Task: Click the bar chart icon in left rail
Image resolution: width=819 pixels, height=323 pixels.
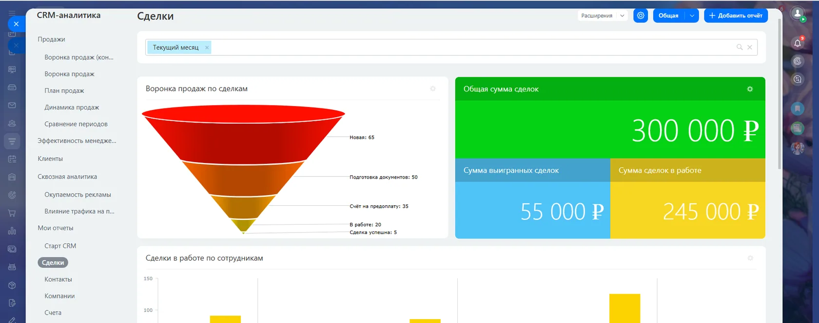Action: point(12,231)
